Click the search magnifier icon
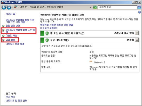 139,7
